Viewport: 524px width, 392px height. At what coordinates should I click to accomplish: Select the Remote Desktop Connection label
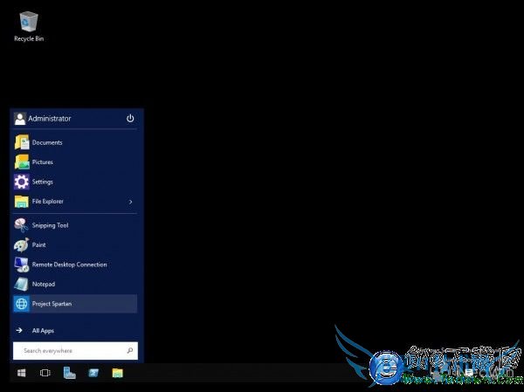coord(70,265)
